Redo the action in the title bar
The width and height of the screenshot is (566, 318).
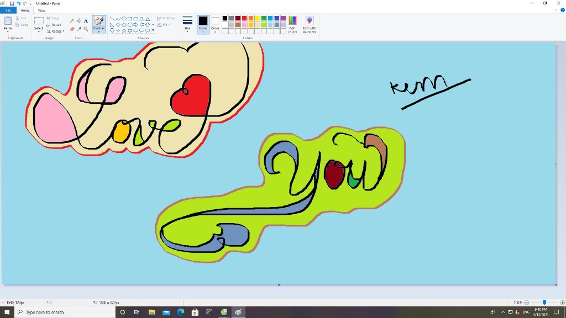click(25, 3)
